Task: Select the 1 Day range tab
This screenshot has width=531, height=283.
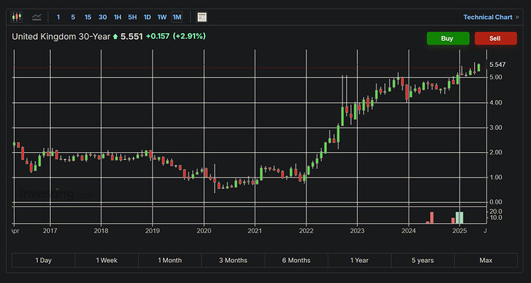Action: [x=43, y=261]
